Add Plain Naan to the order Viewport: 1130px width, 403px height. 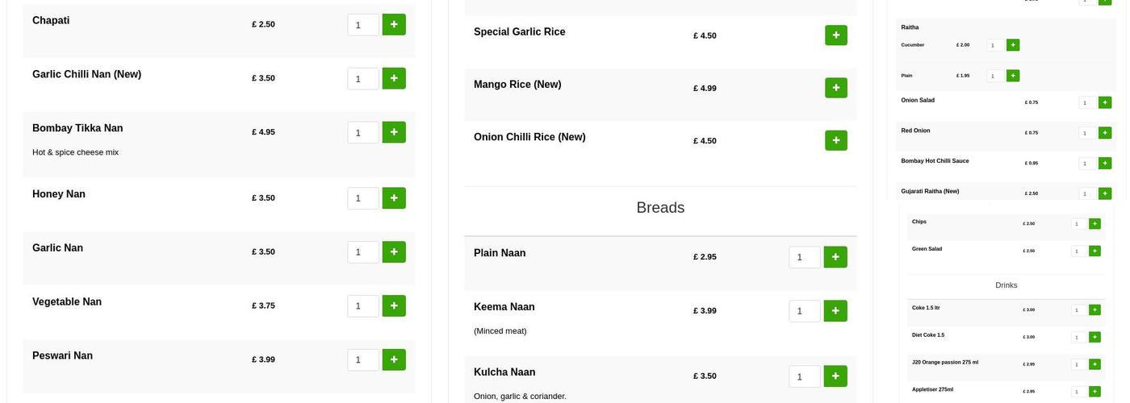pos(835,257)
